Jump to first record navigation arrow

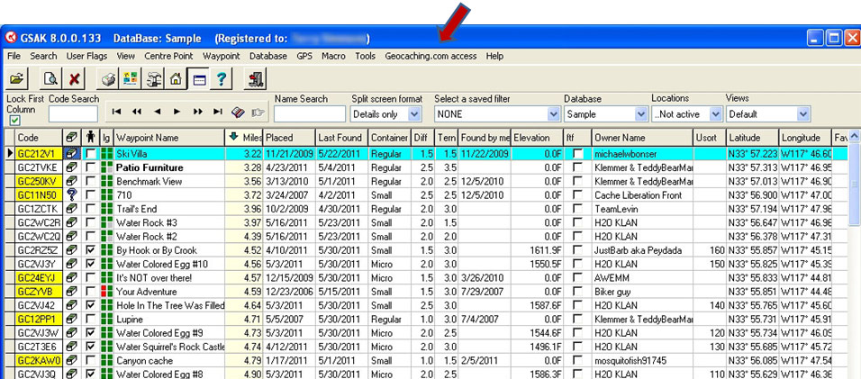coord(116,112)
